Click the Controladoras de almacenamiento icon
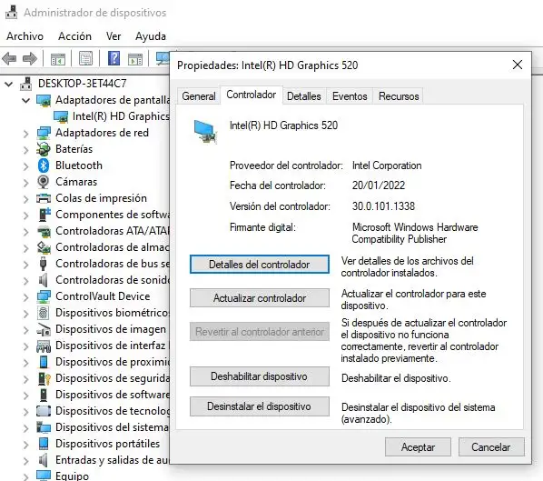The height and width of the screenshot is (481, 543). tap(44, 247)
